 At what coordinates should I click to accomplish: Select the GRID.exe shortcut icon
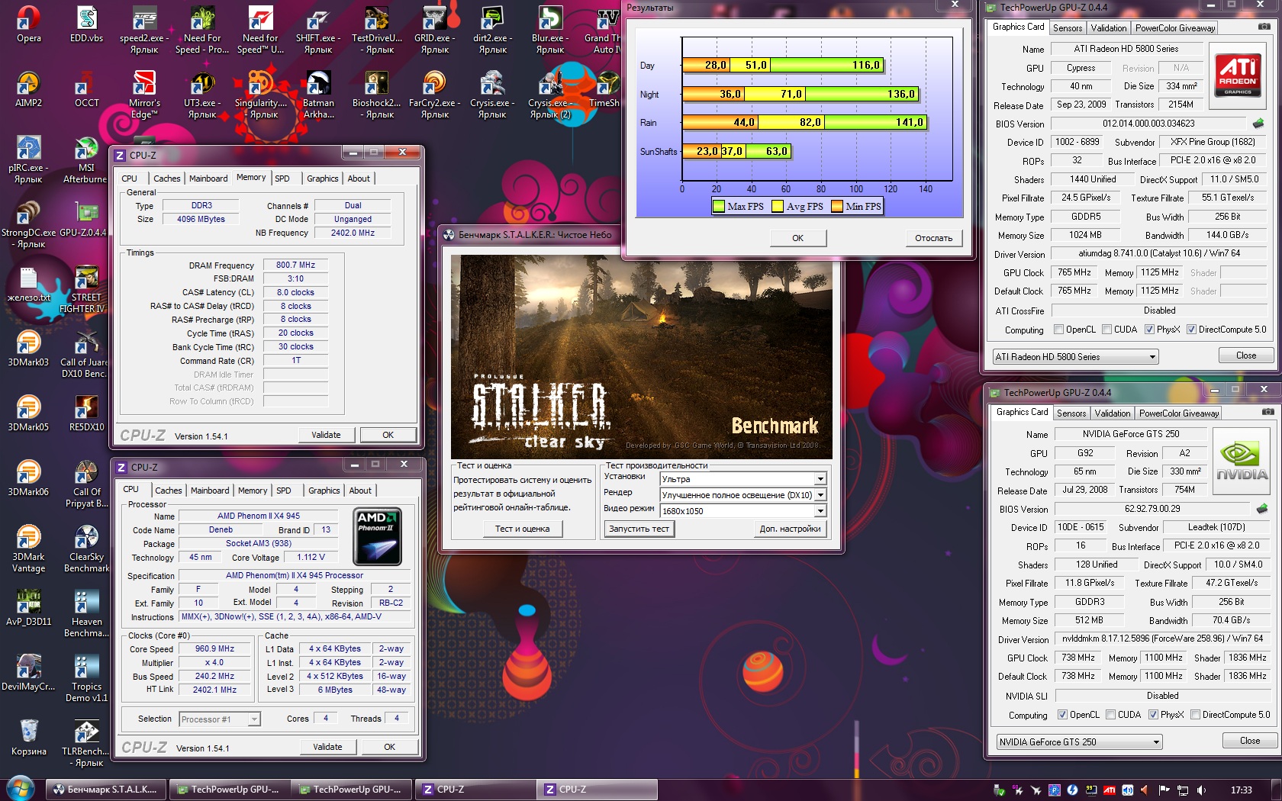click(x=434, y=30)
